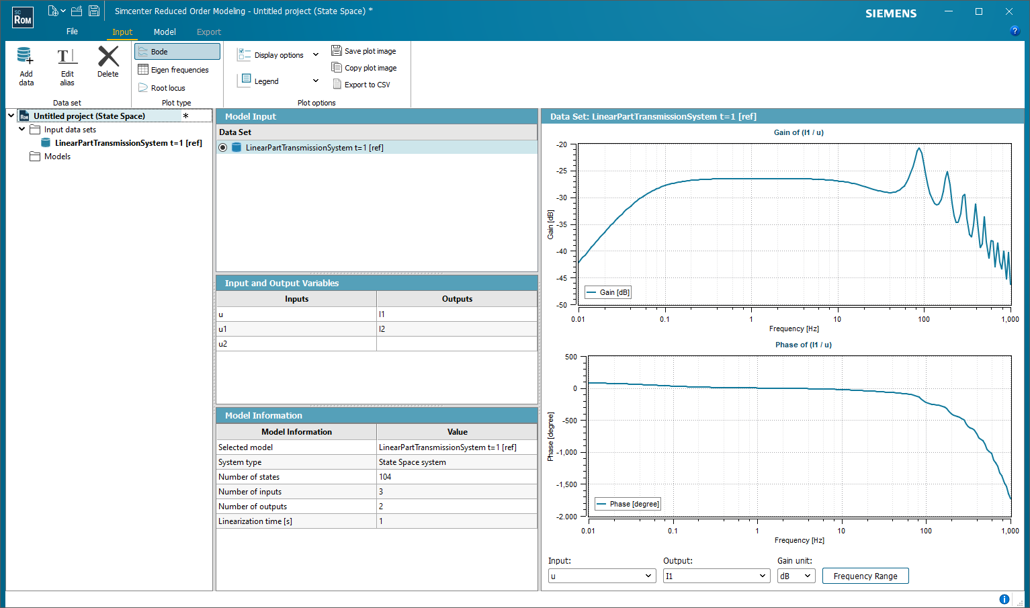This screenshot has height=608, width=1030.
Task: Open the File menu
Action: tap(72, 32)
